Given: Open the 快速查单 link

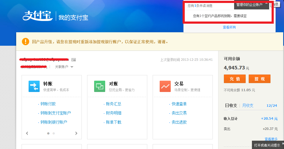Looking at the screenshot, I should (x=179, y=104).
